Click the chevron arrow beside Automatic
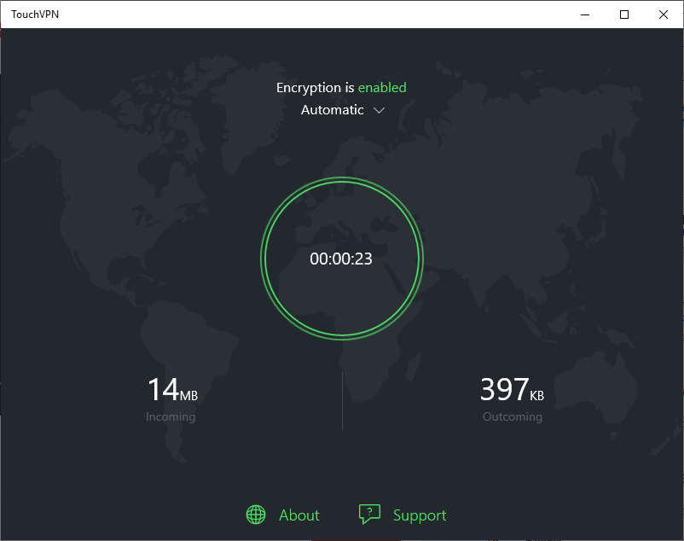The width and height of the screenshot is (684, 541). 379,110
